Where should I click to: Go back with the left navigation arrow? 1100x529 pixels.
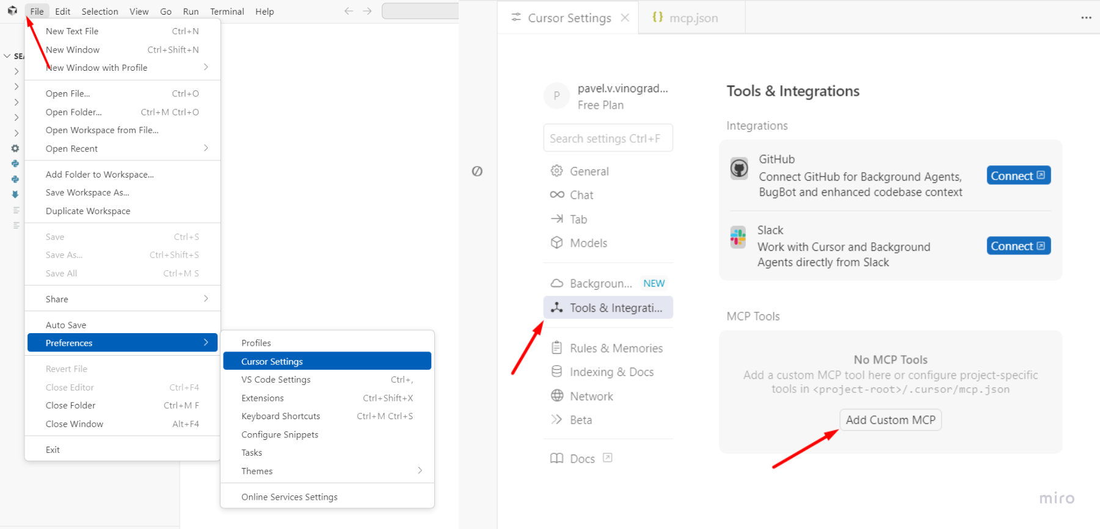pos(349,11)
